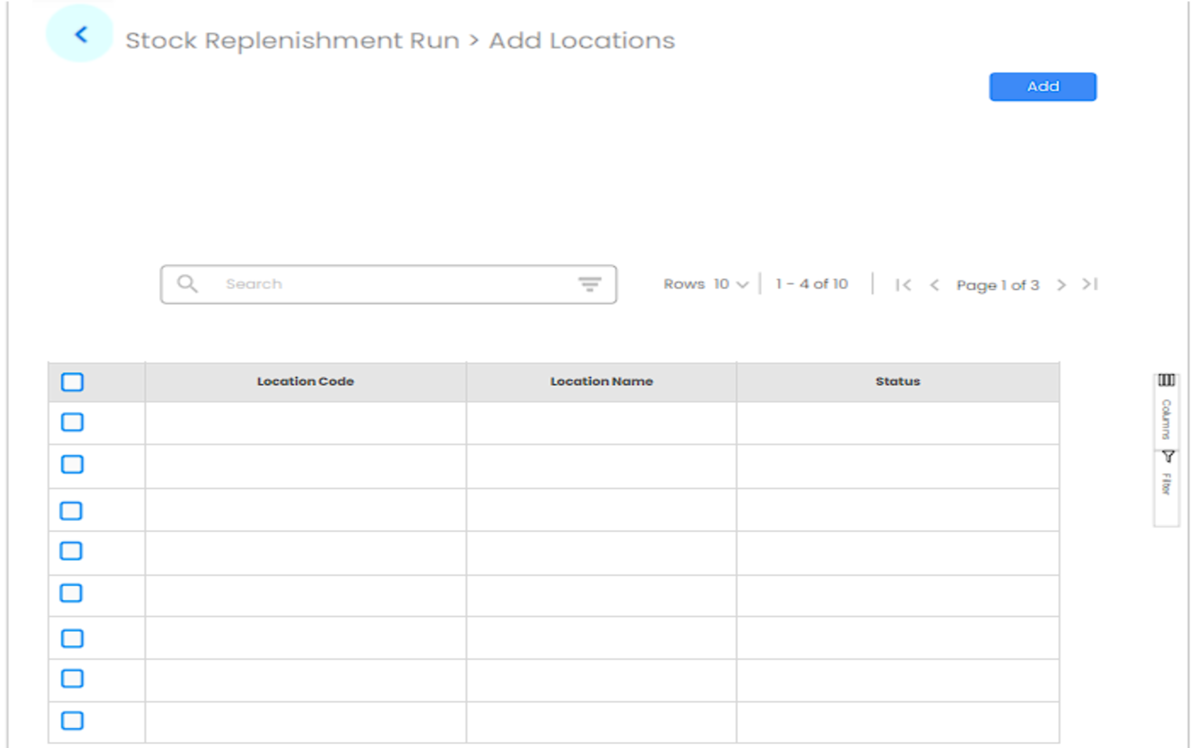Toggle select-all checkbox in table header
The width and height of the screenshot is (1198, 748).
coord(72,382)
